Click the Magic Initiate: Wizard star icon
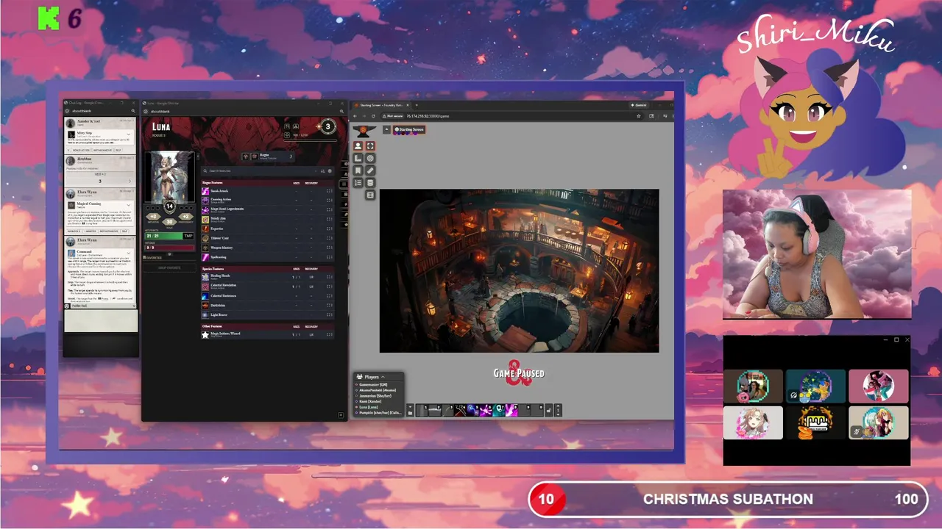The width and height of the screenshot is (942, 529). point(205,335)
